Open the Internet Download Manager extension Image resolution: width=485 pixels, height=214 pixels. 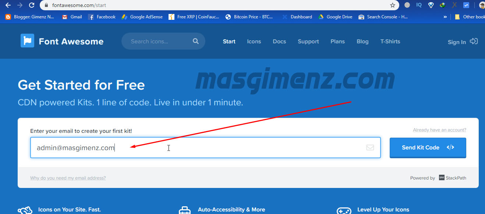tap(443, 5)
